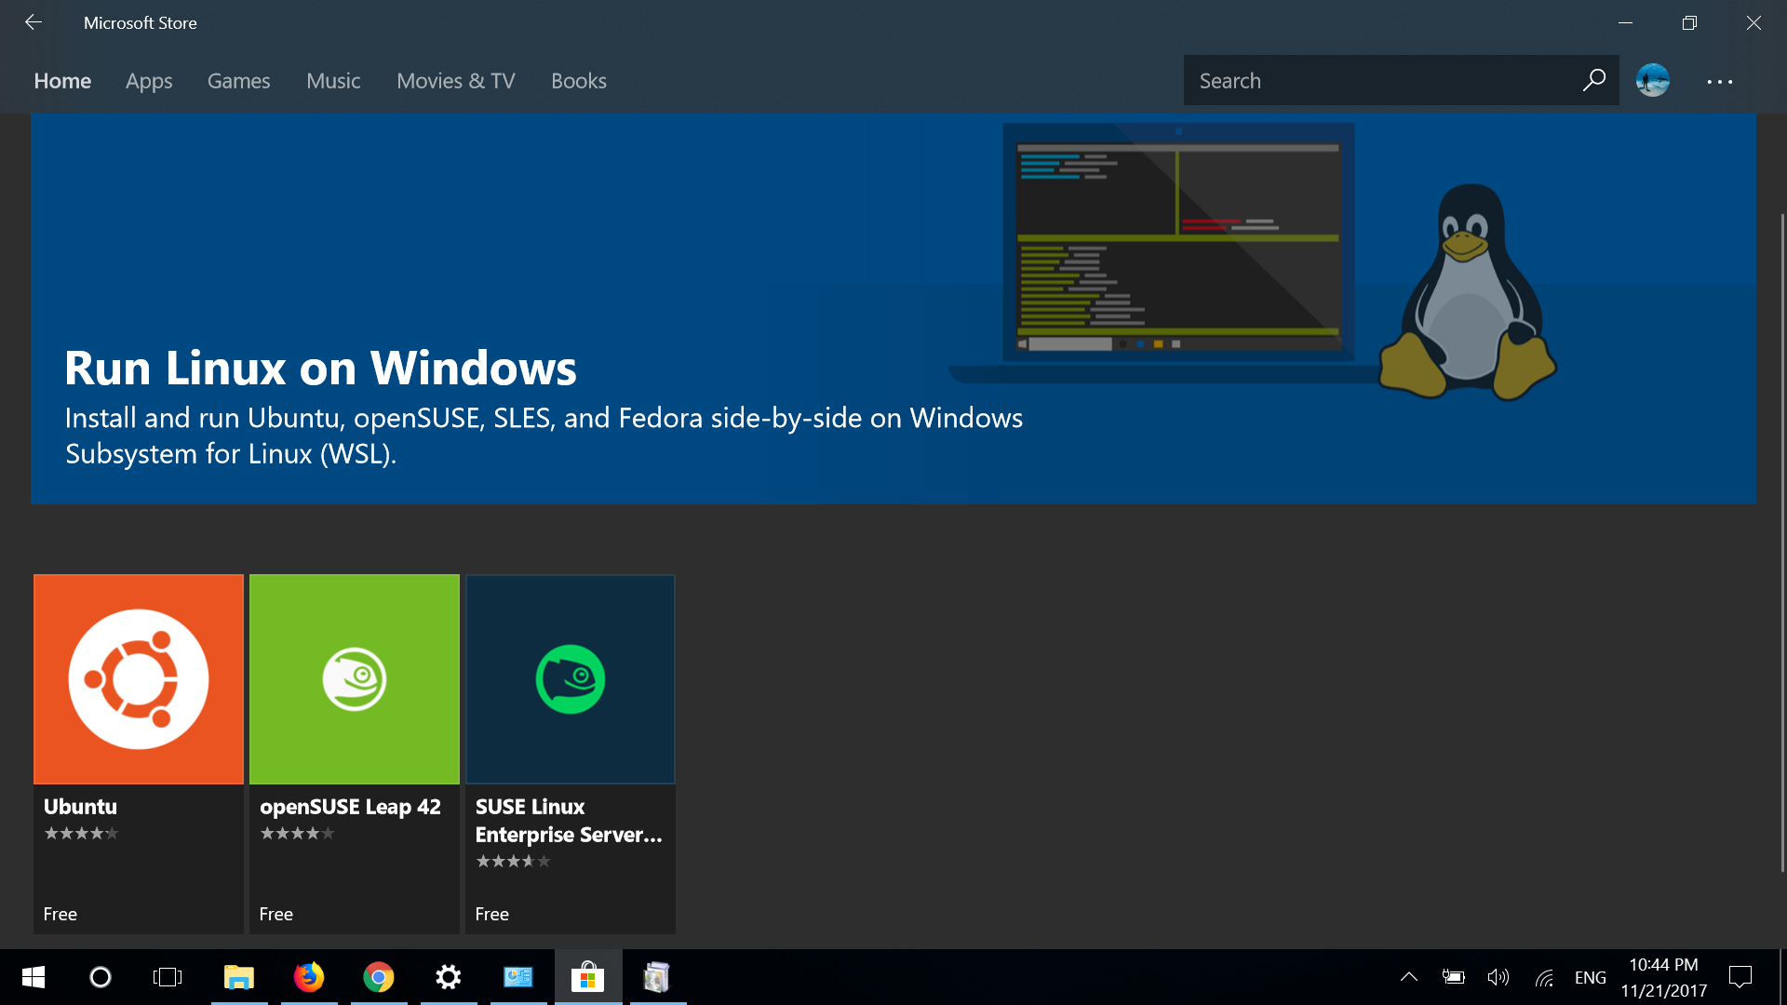Expand the Movies & TV dropdown menu
Image resolution: width=1787 pixels, height=1005 pixels.
tap(455, 80)
